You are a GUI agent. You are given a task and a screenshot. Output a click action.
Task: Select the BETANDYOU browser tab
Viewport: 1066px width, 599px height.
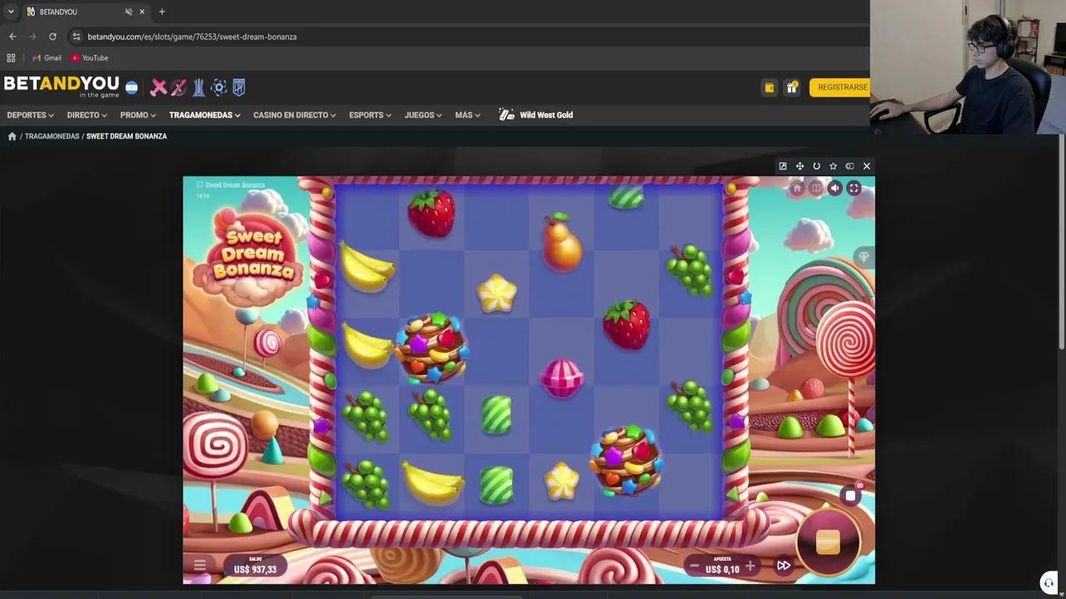pyautogui.click(x=83, y=12)
